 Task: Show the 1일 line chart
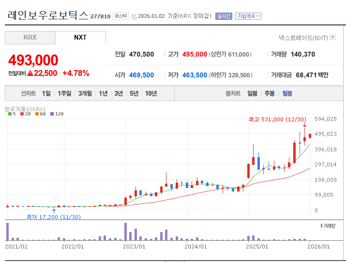point(46,93)
